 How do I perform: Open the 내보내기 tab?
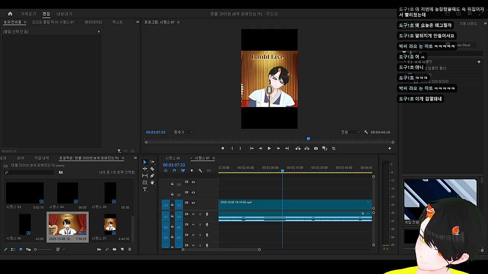64,14
